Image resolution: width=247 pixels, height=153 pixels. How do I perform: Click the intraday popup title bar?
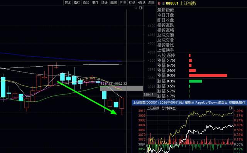click(x=189, y=103)
